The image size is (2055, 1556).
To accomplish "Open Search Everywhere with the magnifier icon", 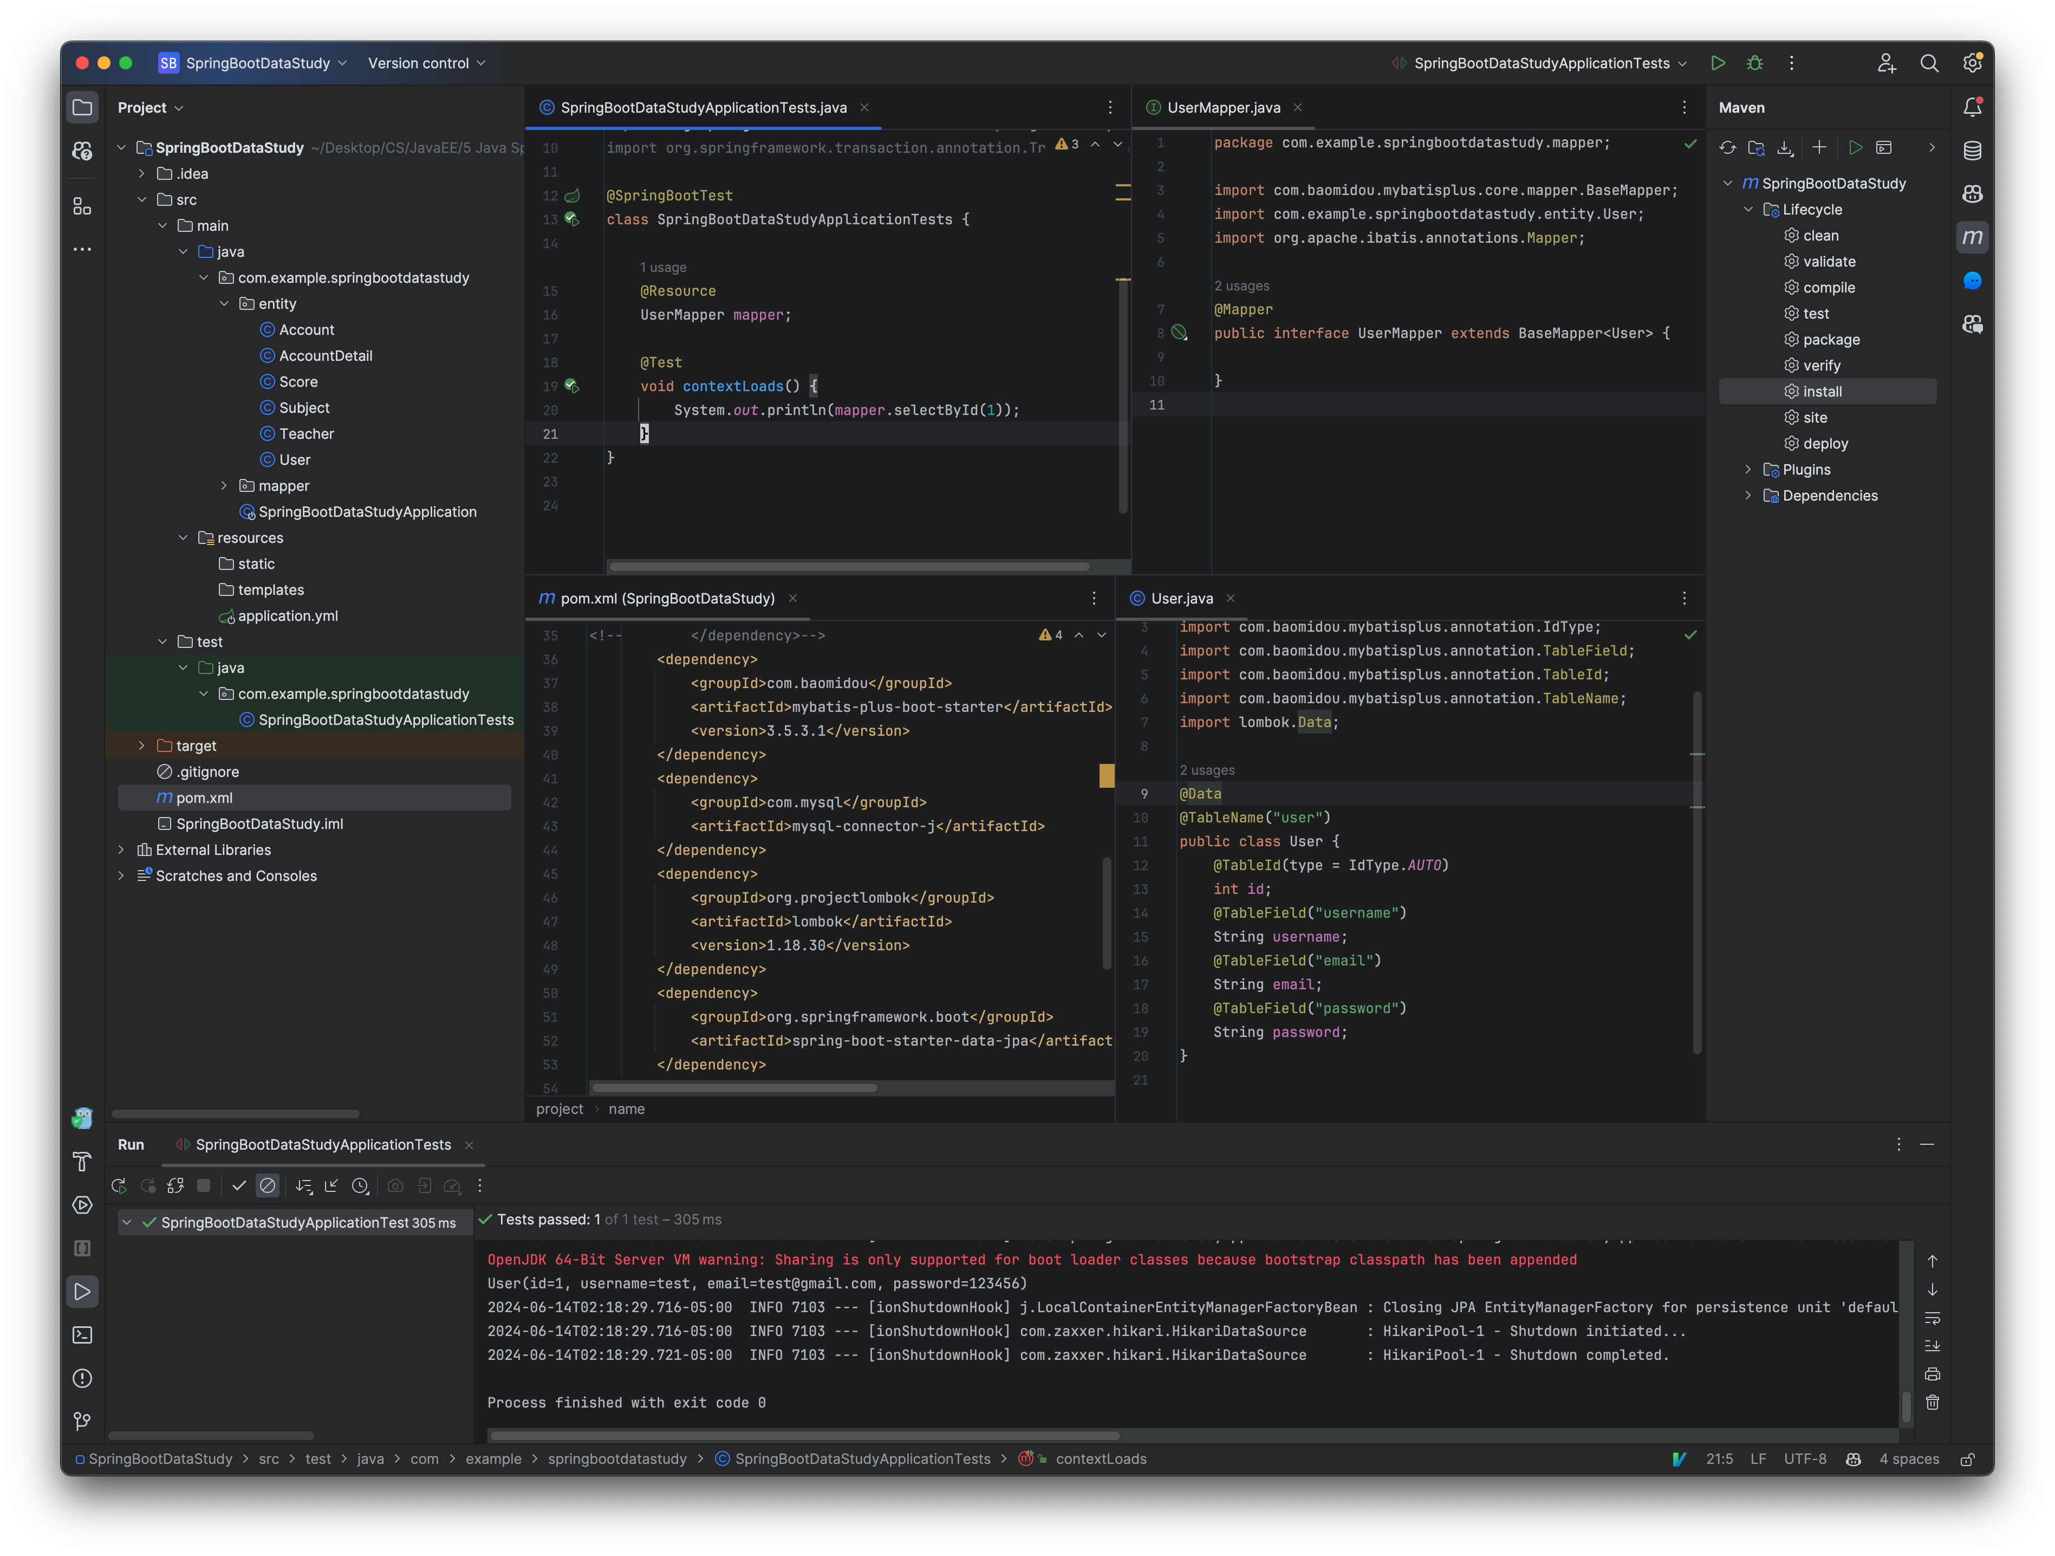I will pos(1929,62).
